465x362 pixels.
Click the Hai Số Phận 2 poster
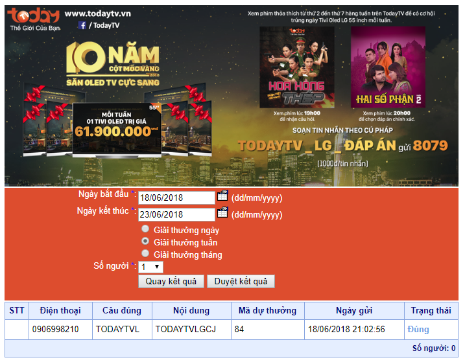tap(388, 67)
